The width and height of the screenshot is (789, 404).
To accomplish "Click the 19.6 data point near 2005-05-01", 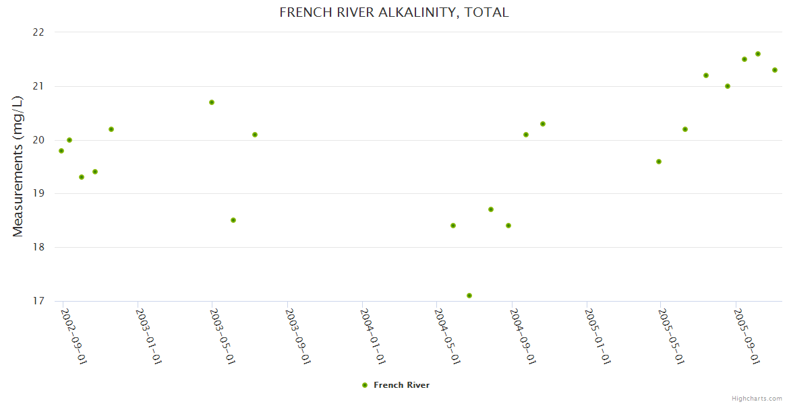I will click(659, 162).
